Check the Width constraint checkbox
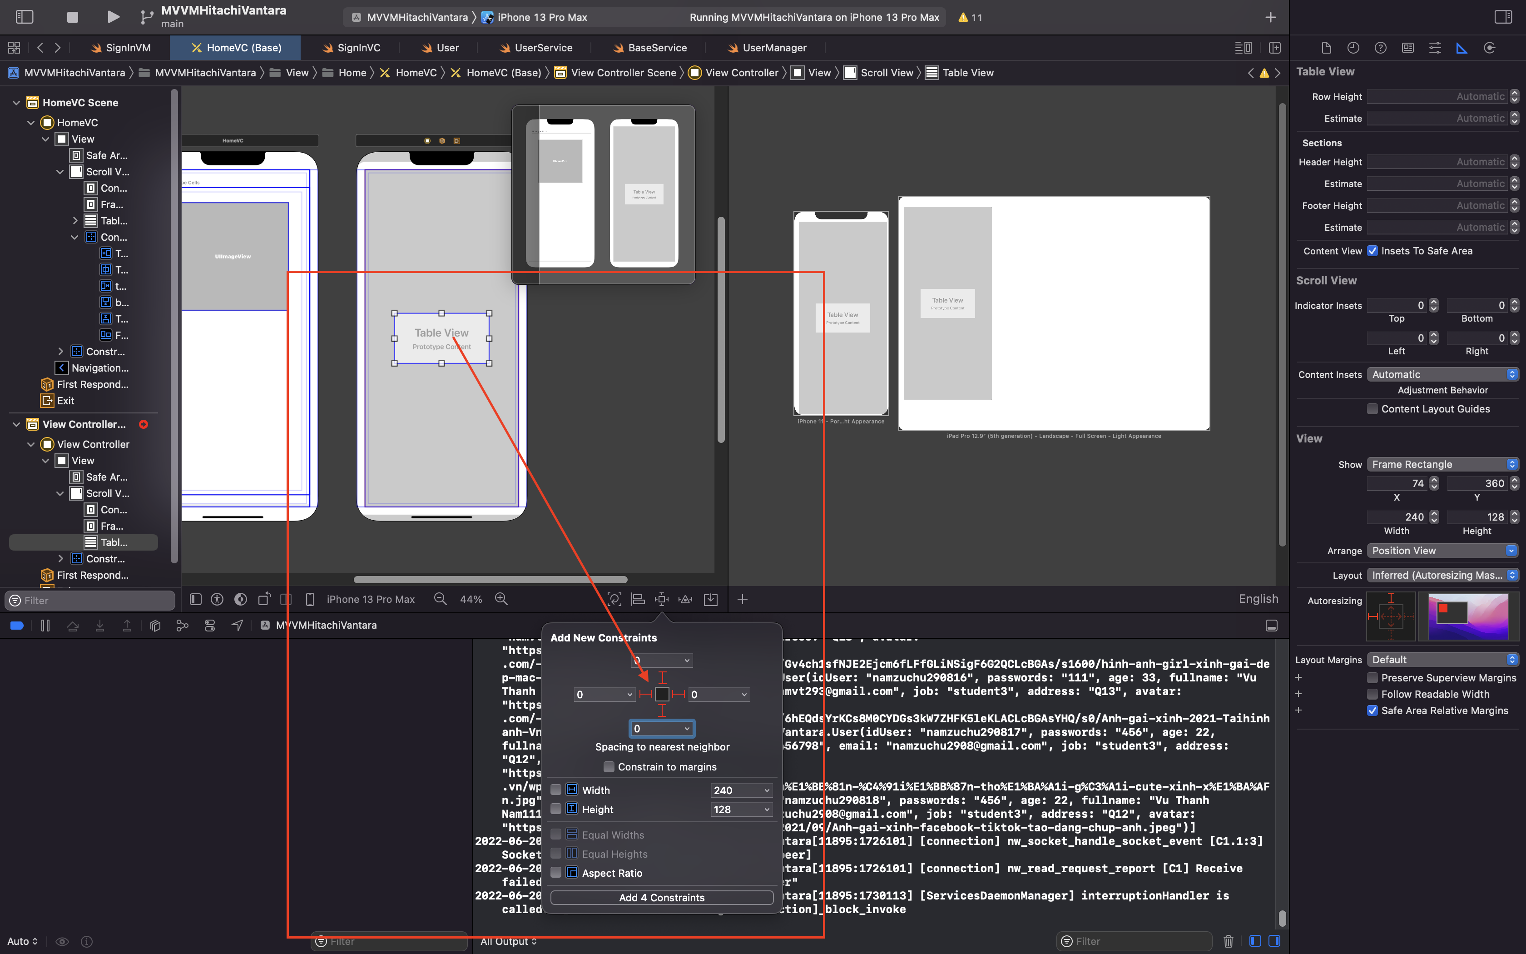The image size is (1526, 954). (x=556, y=790)
